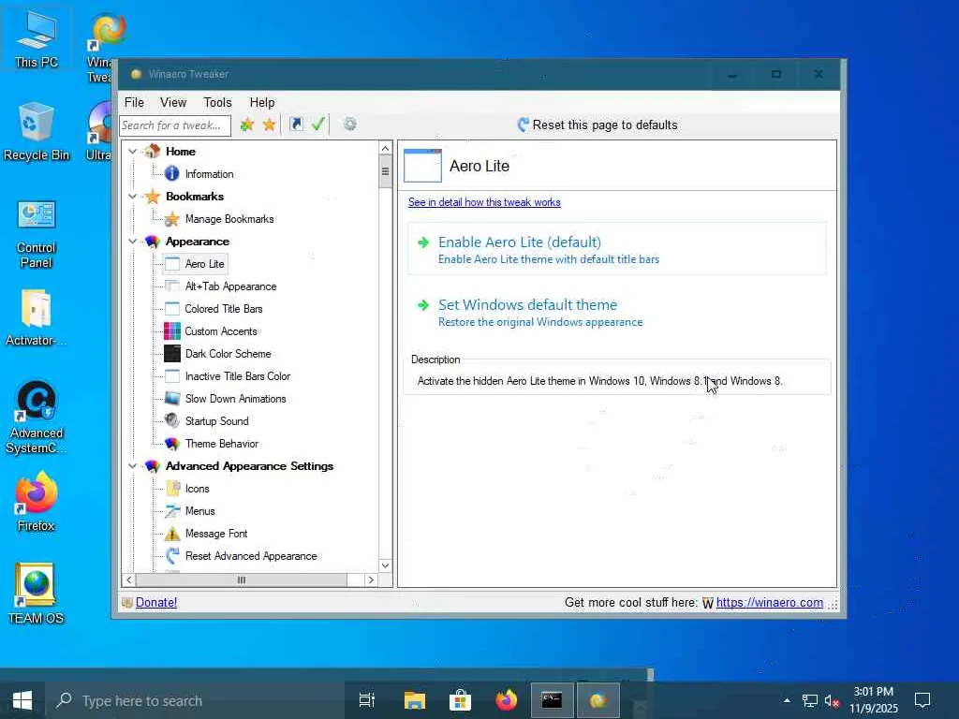The width and height of the screenshot is (959, 719).
Task: Click the Search for a tweak field
Action: click(175, 125)
